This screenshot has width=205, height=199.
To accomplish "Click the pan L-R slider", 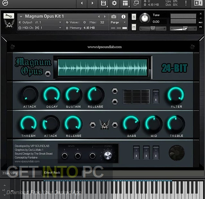I will (153, 29).
